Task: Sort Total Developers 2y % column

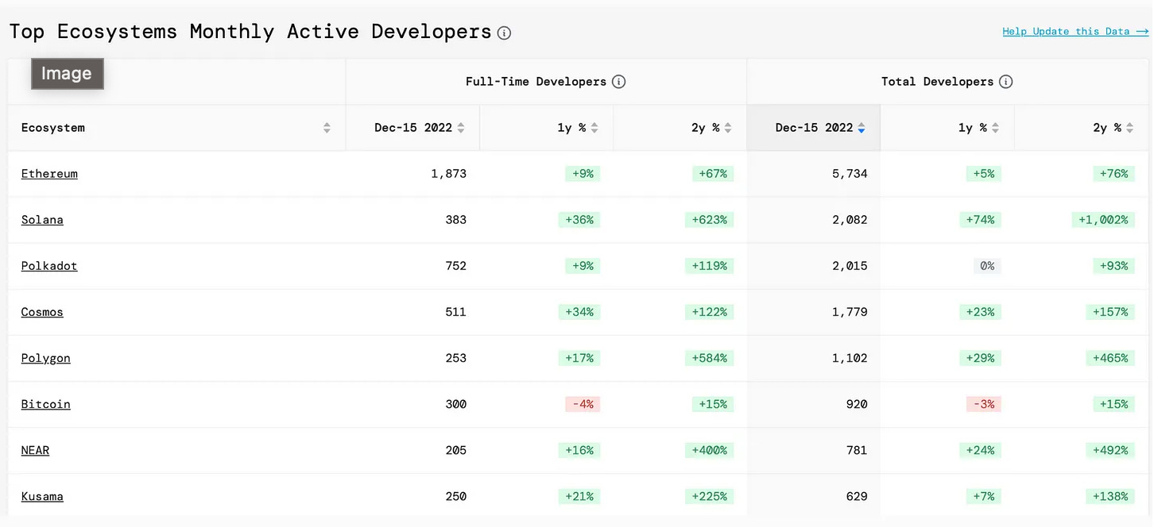Action: 1129,128
